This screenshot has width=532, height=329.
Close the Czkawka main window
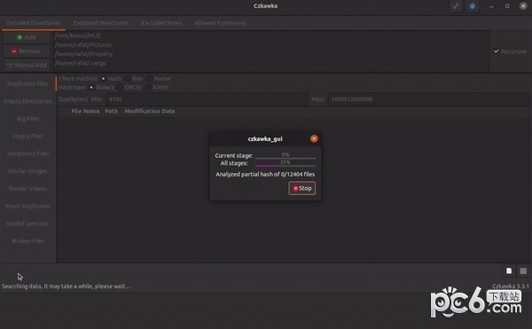pos(523,6)
